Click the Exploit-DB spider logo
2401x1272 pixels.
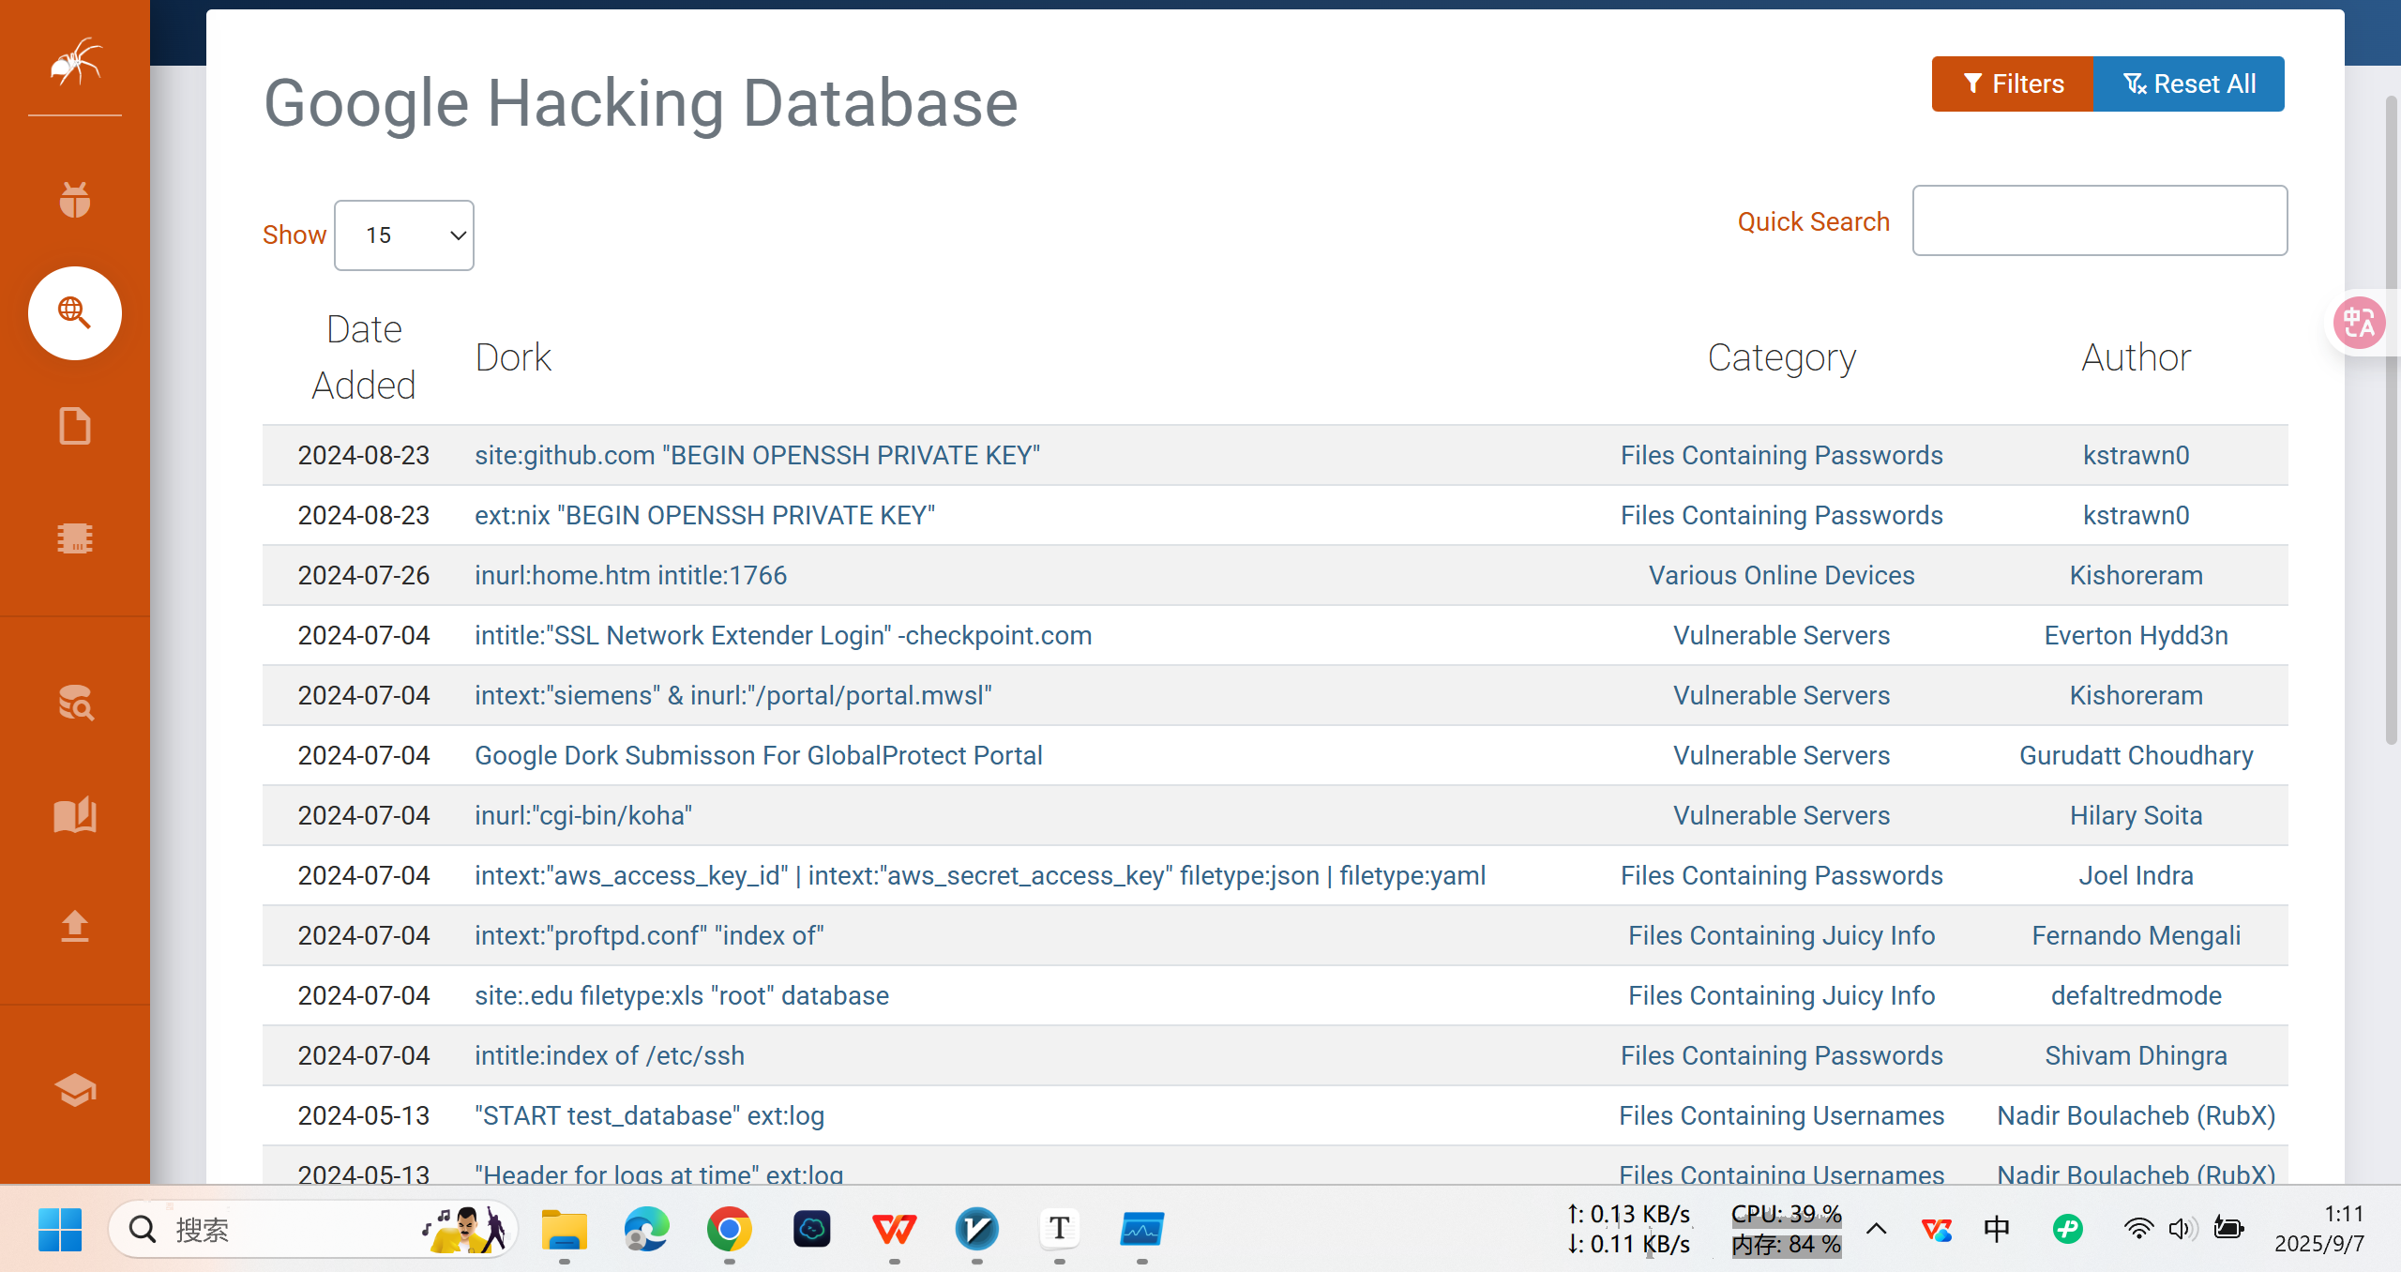pos(75,62)
